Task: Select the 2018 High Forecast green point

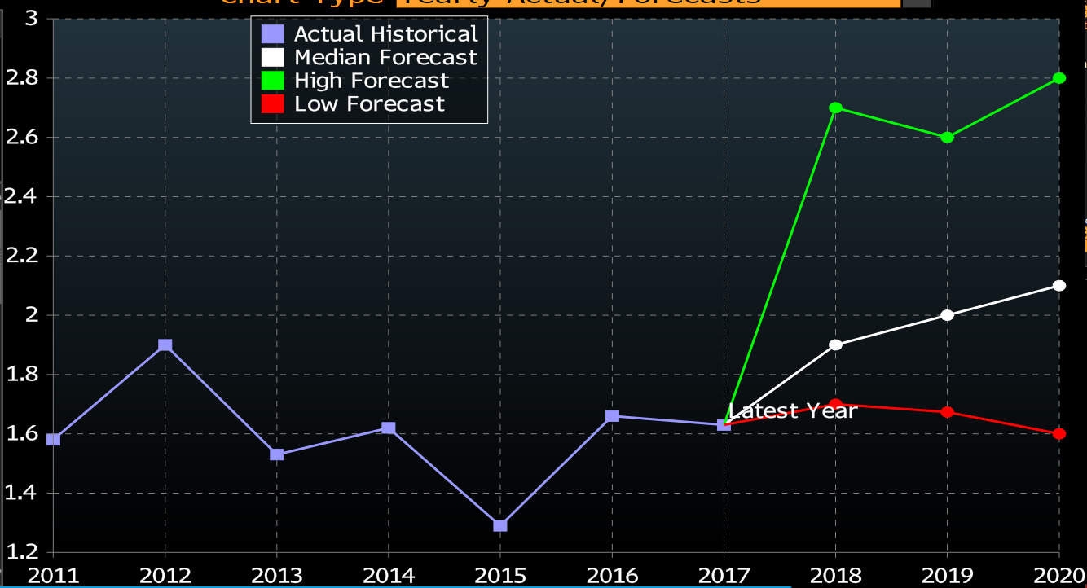Action: [835, 108]
